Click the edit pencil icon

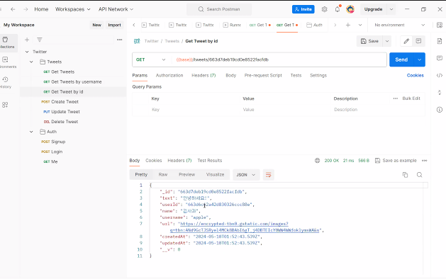point(406,41)
